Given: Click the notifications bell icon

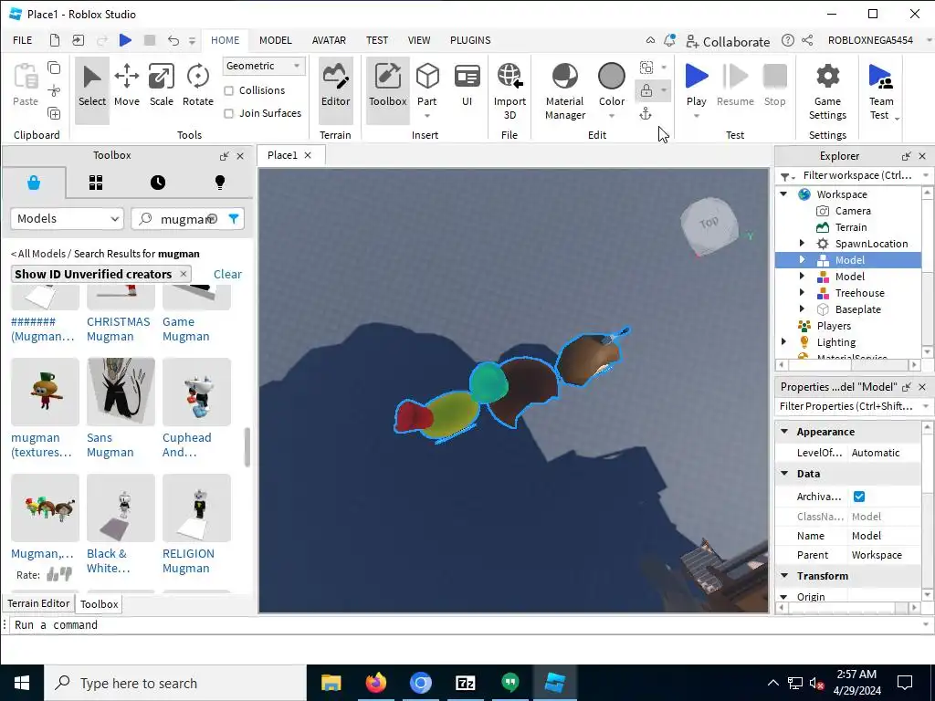Looking at the screenshot, I should (669, 40).
